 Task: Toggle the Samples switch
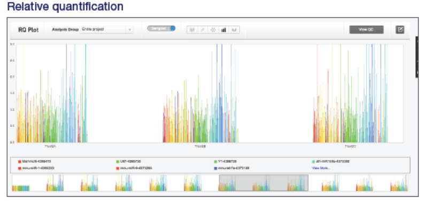[162, 28]
